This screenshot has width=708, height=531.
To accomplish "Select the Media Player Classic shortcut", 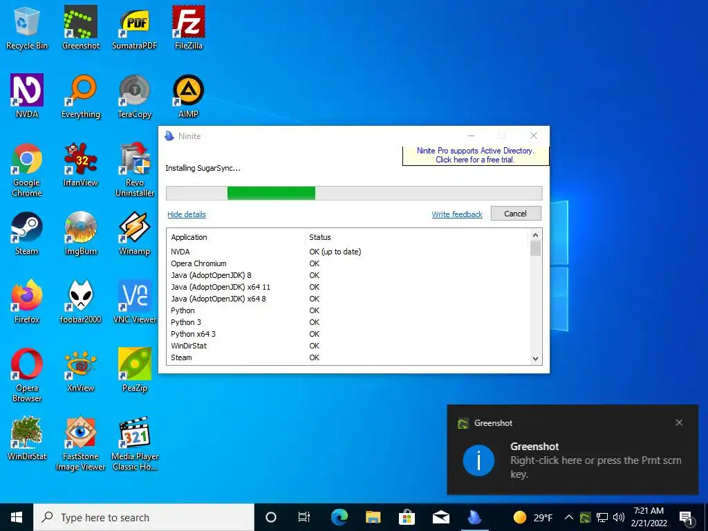I will tap(135, 444).
